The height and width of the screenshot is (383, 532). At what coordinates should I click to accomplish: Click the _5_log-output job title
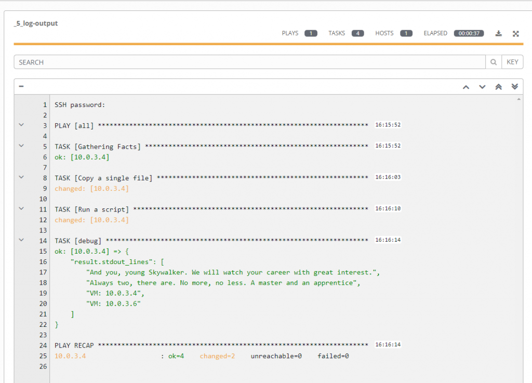tap(36, 23)
